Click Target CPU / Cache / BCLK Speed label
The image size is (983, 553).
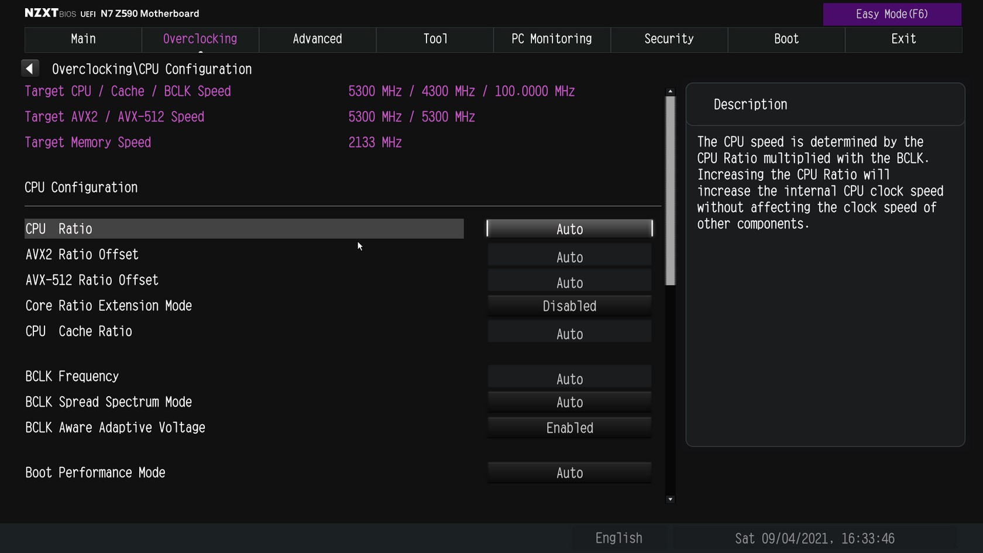point(128,91)
